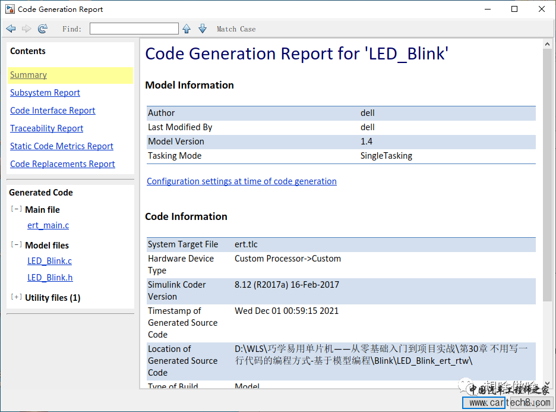This screenshot has width=556, height=412.
Task: Expand the Utility files (1) section
Action: click(16, 297)
